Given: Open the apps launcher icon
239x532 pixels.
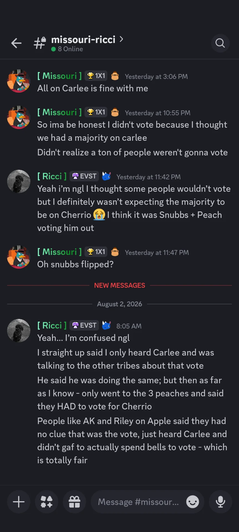Looking at the screenshot, I should click(46, 502).
